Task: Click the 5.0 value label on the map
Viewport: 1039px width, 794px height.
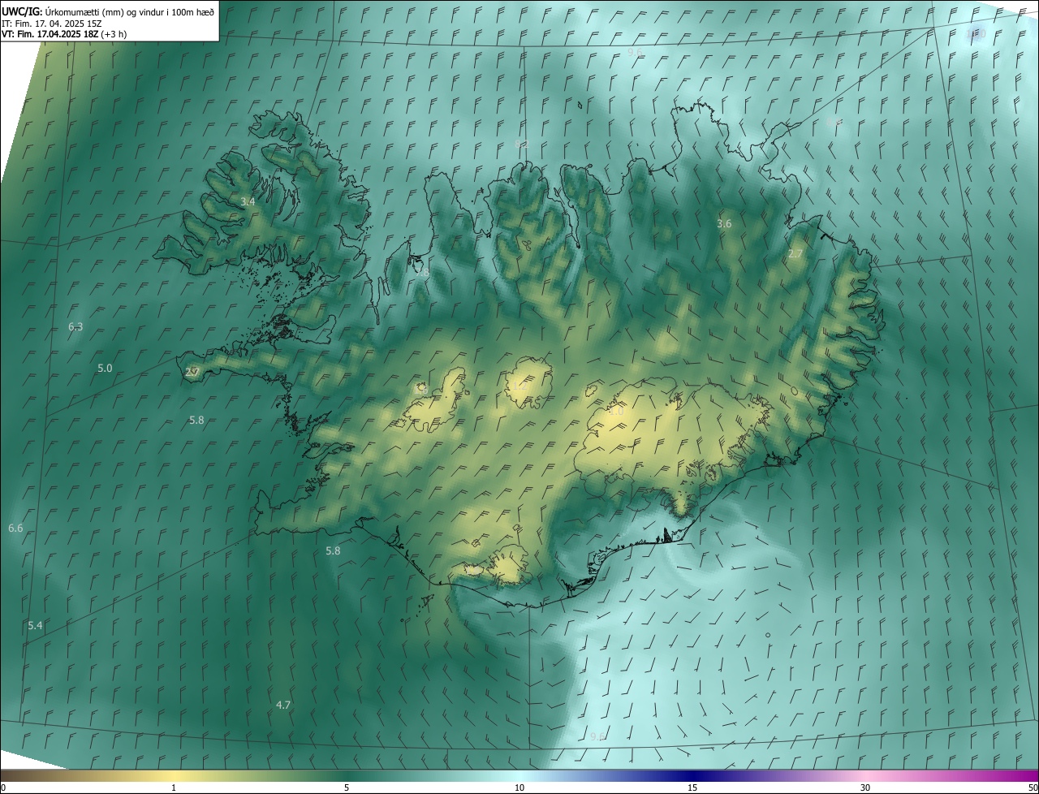Action: tap(105, 369)
